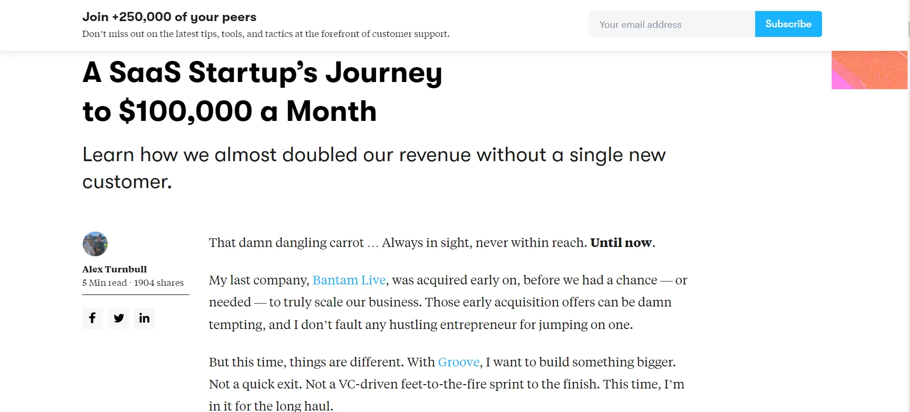Click the author name Alex Turnbull

click(114, 270)
